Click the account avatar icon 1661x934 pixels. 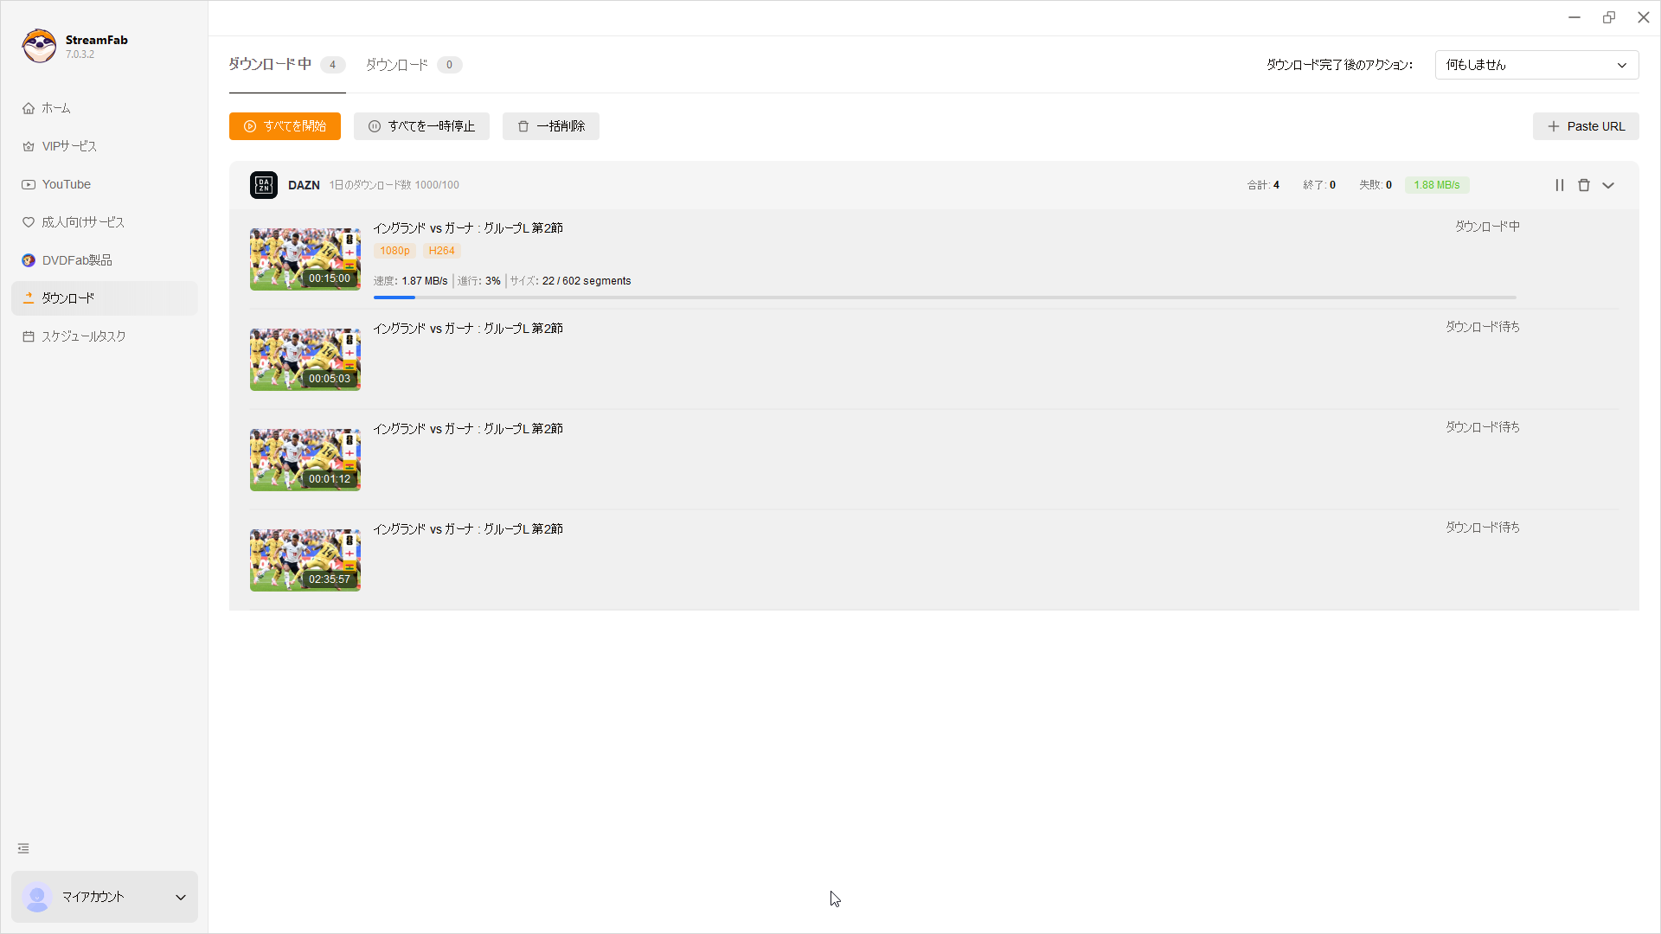[37, 897]
